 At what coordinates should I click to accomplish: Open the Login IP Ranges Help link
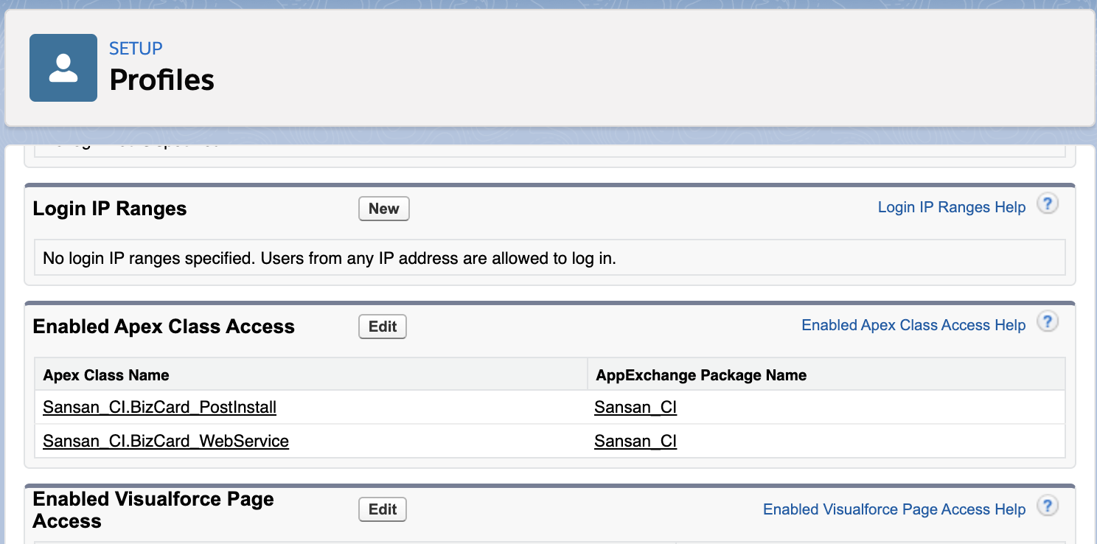point(951,207)
